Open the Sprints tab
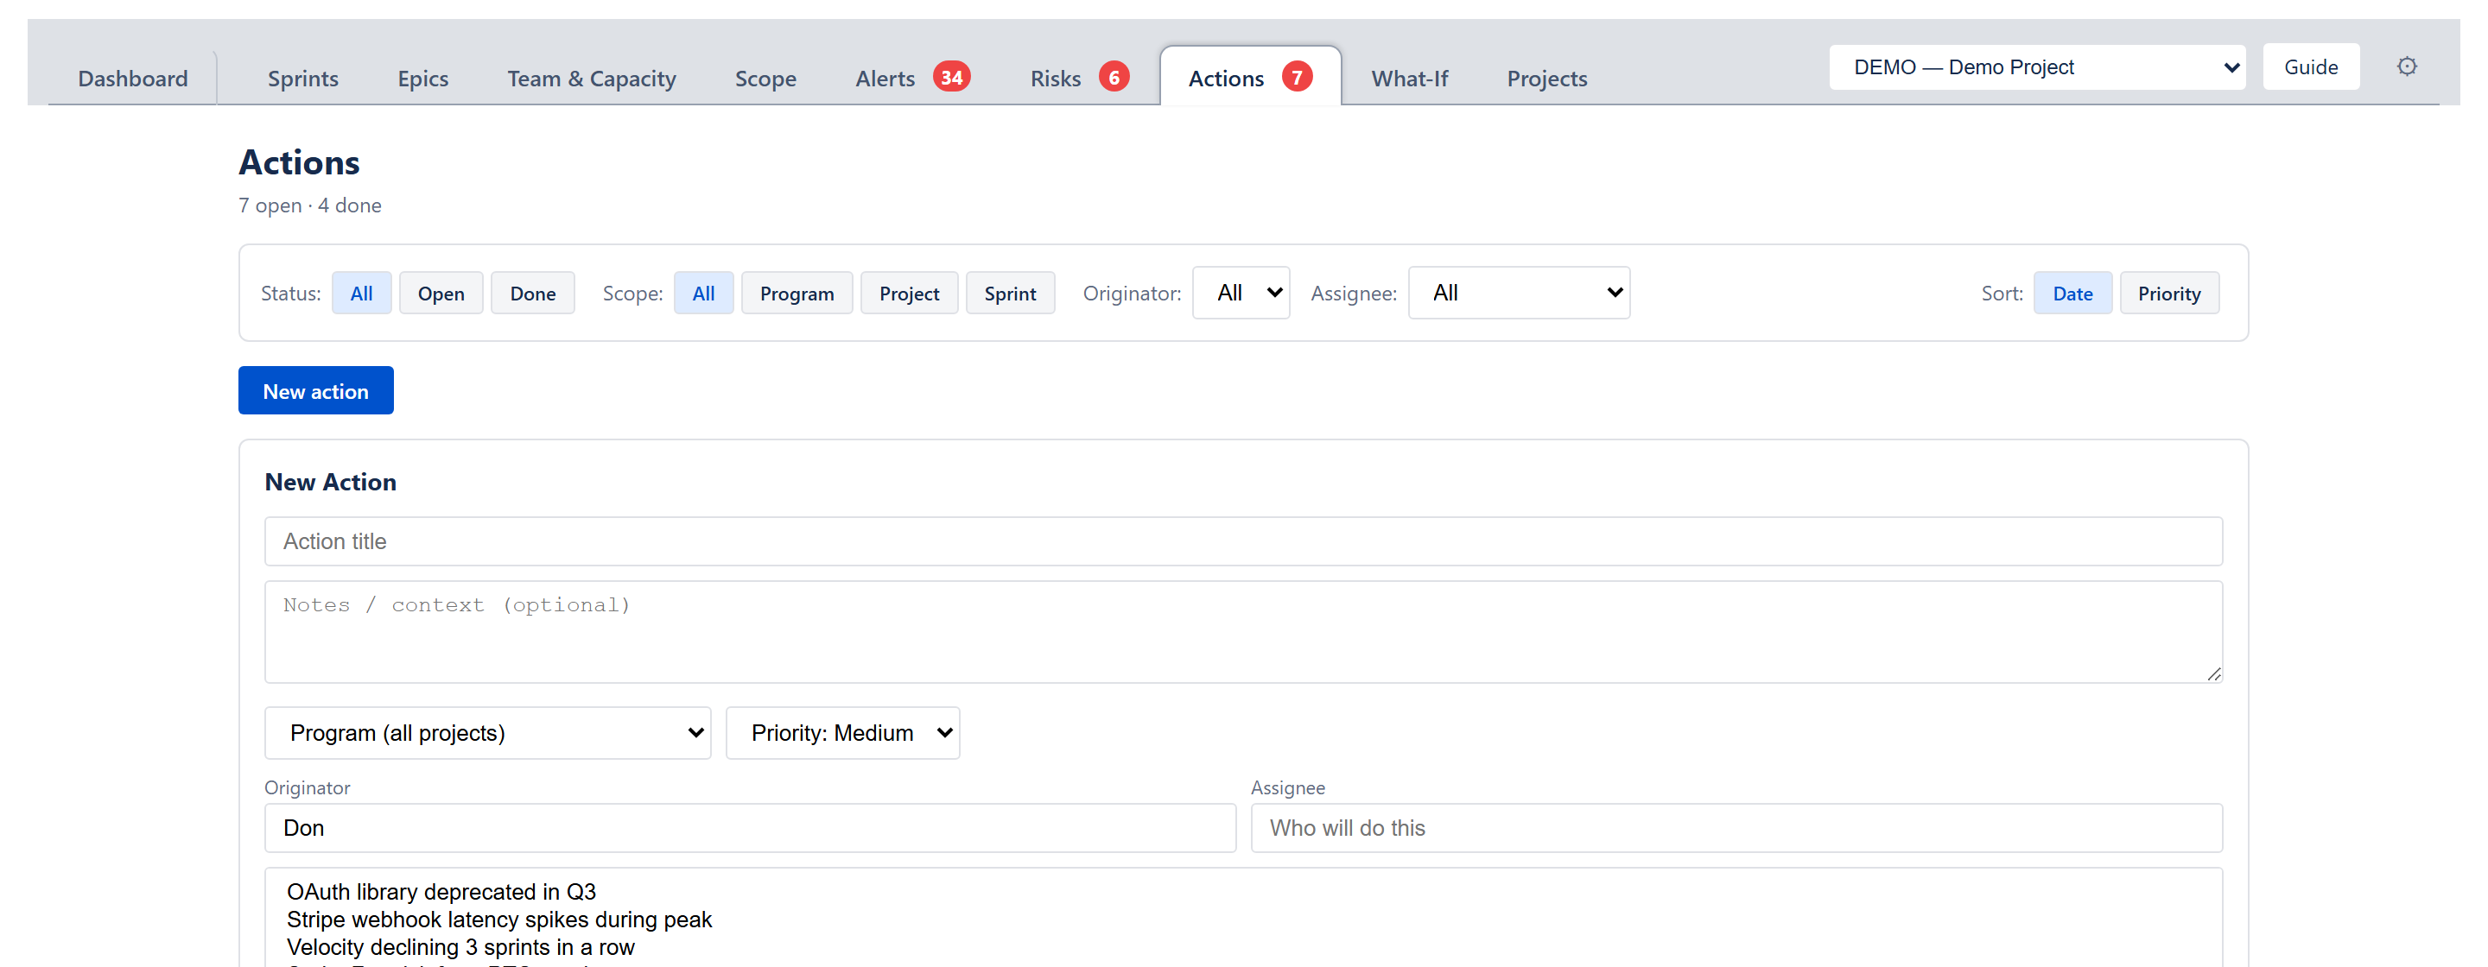2488x967 pixels. point(303,79)
